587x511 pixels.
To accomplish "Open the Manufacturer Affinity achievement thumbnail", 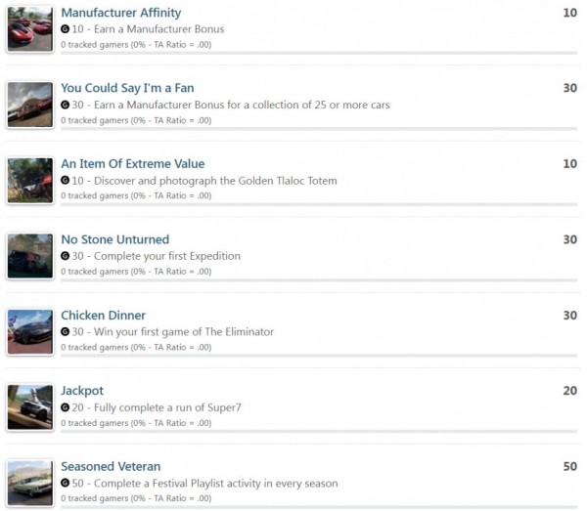I will click(x=30, y=28).
